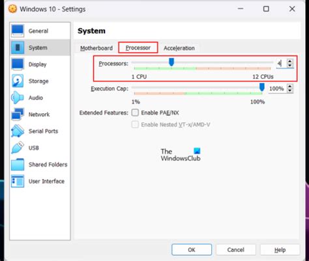Click the OK button
The width and height of the screenshot is (309, 261).
pos(192,250)
